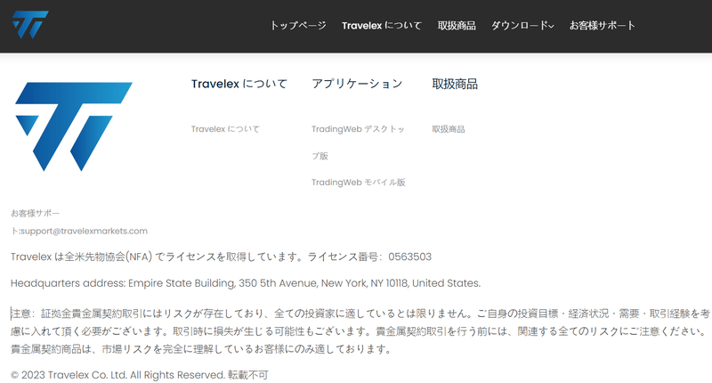
Task: Click the footer Travelex について heading
Action: [x=239, y=84]
